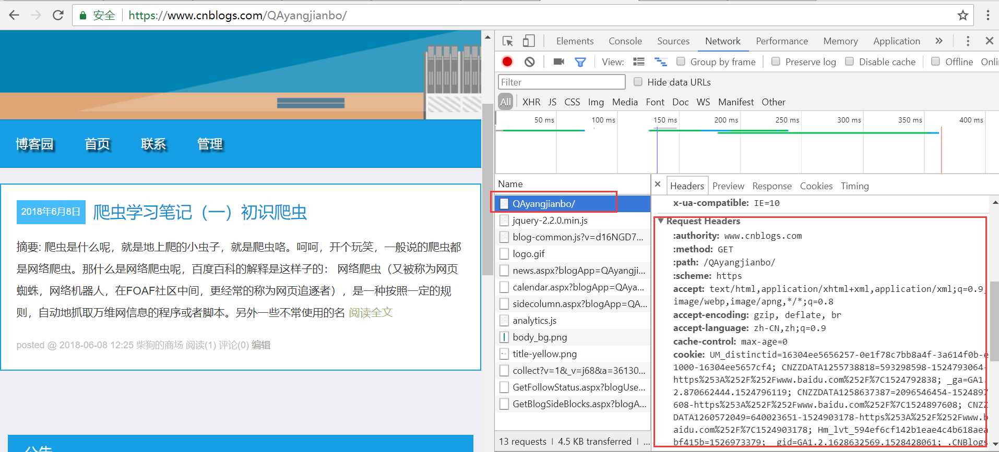Image resolution: width=999 pixels, height=452 pixels.
Task: Filter requests by XHR
Action: (x=531, y=102)
